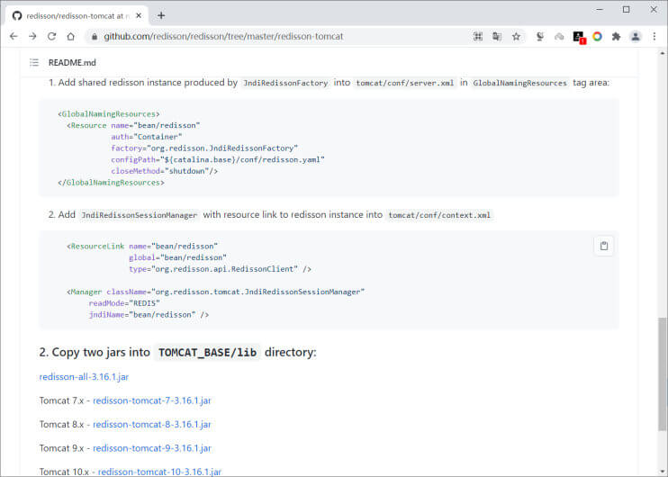This screenshot has width=668, height=477.
Task: Click GlobalNamingResources inline code in step 1
Action: (x=519, y=83)
